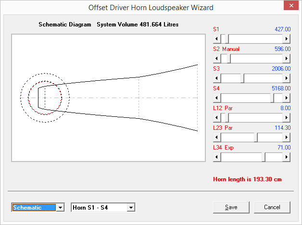The height and width of the screenshot is (225, 302).
Task: Click the S3 slider thumb
Action: tap(242, 78)
